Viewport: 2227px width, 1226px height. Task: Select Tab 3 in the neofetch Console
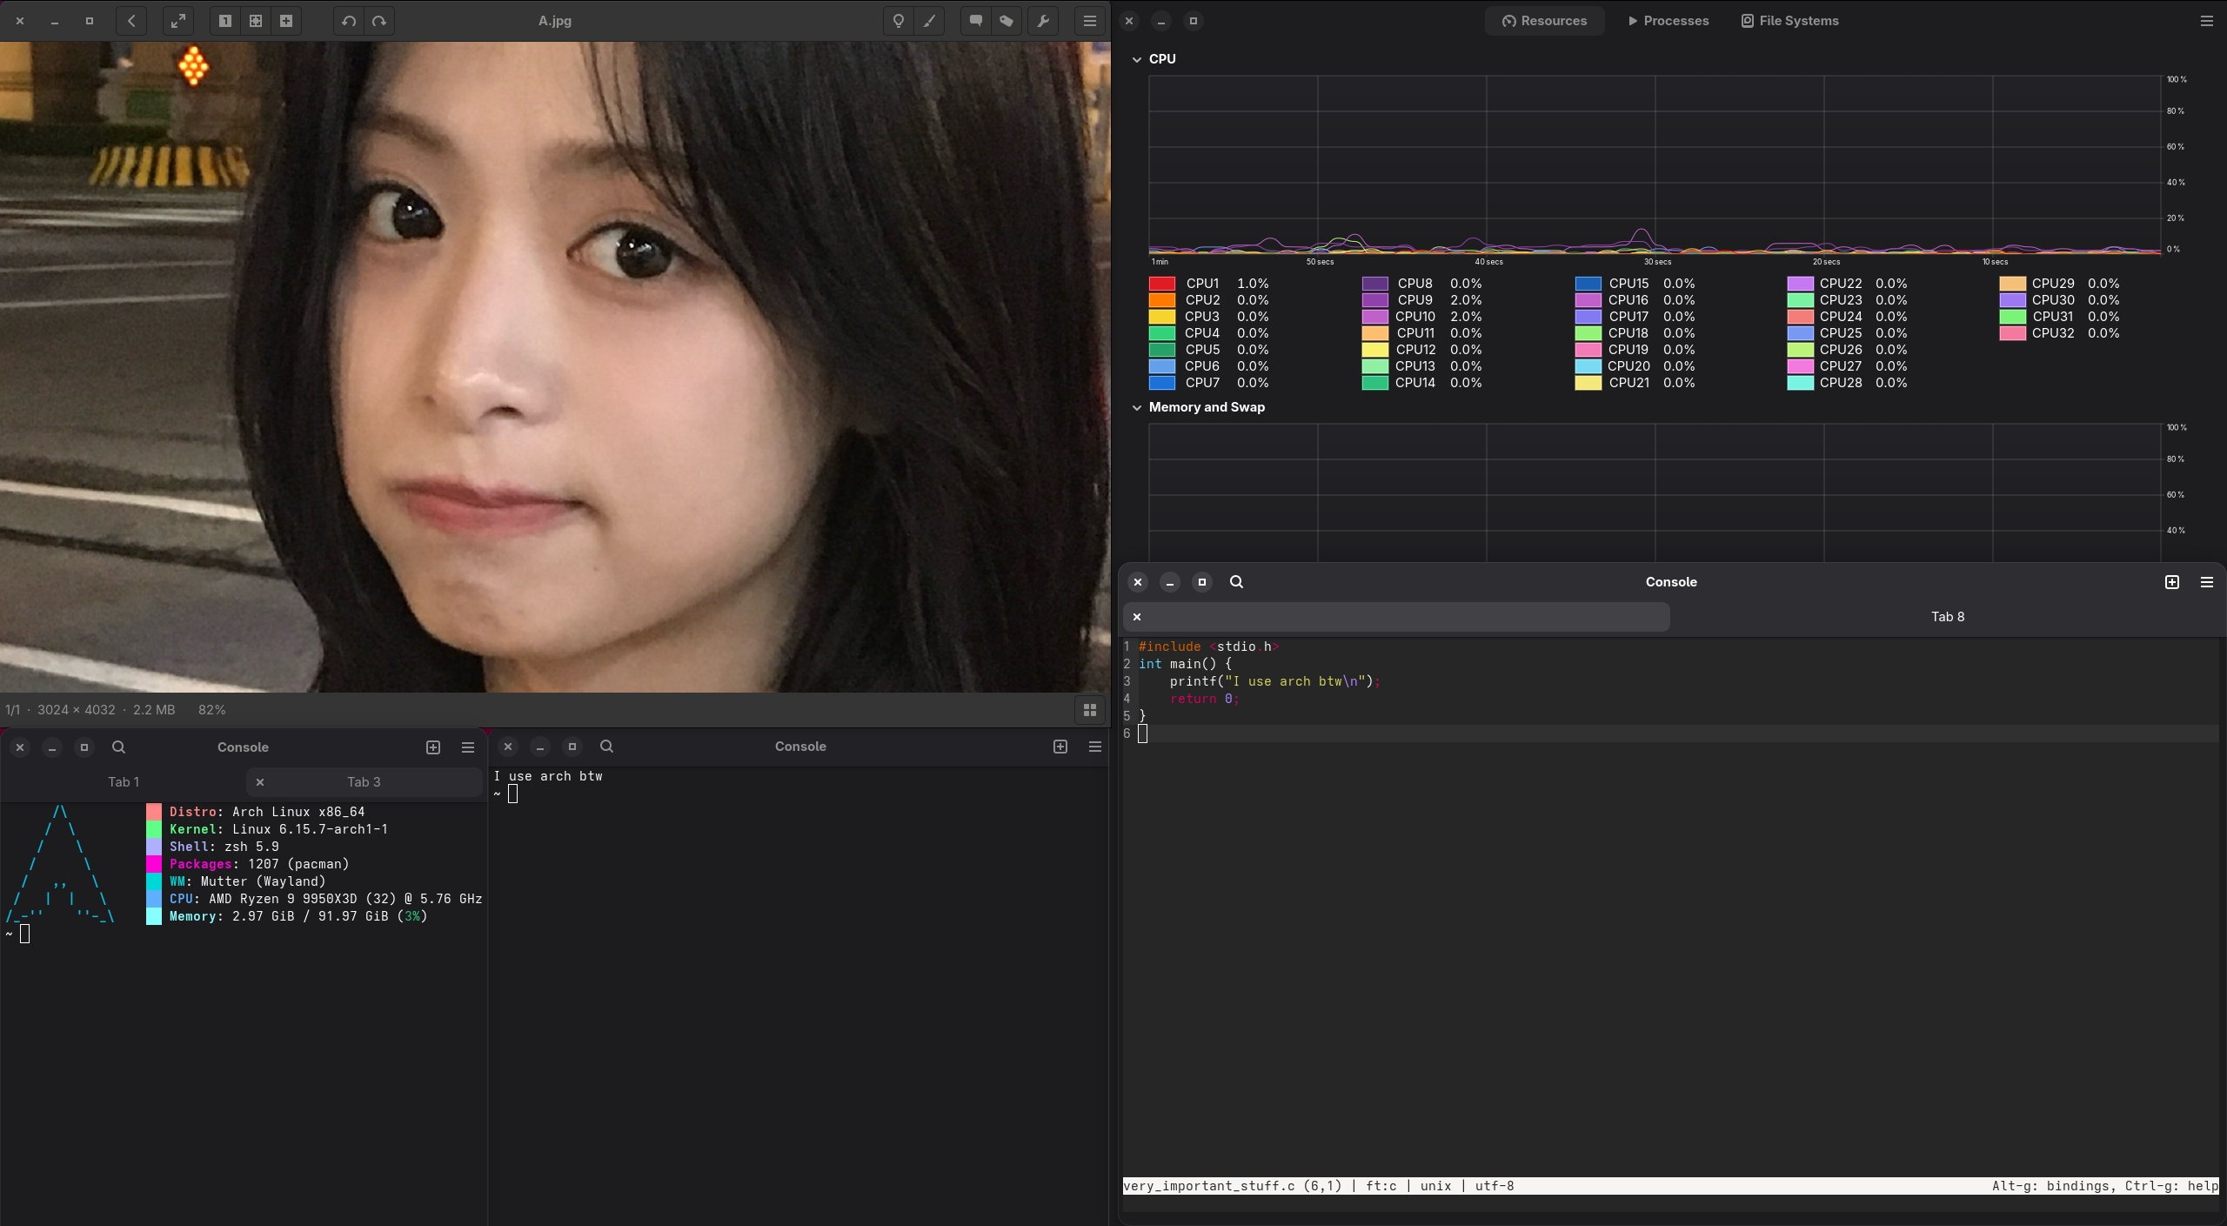(364, 782)
